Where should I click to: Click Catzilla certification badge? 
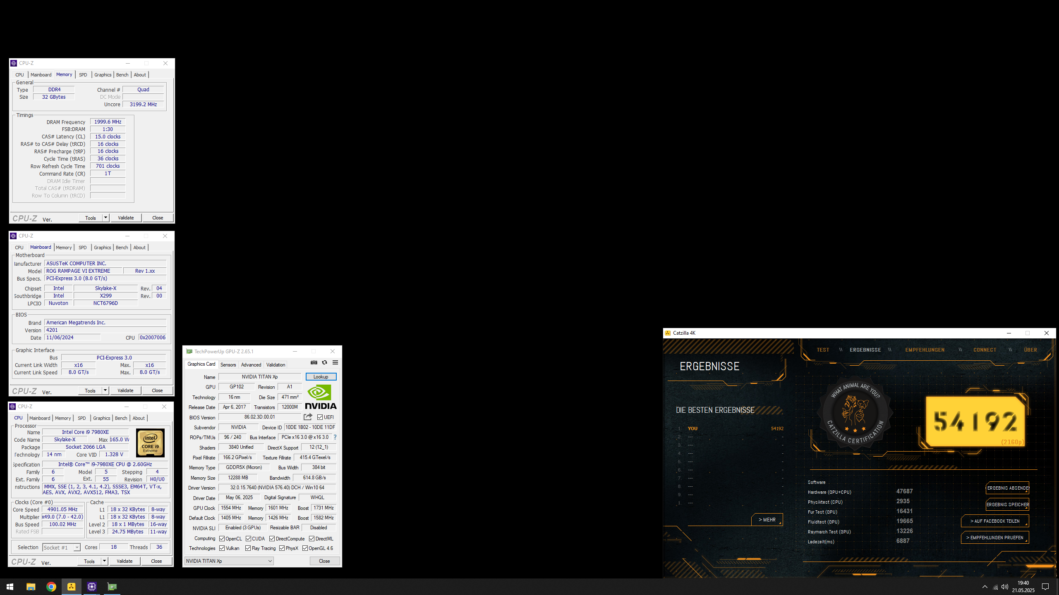click(x=855, y=414)
